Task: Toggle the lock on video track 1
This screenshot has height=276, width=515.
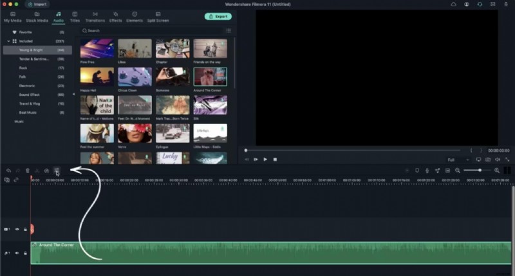Action: [25, 229]
